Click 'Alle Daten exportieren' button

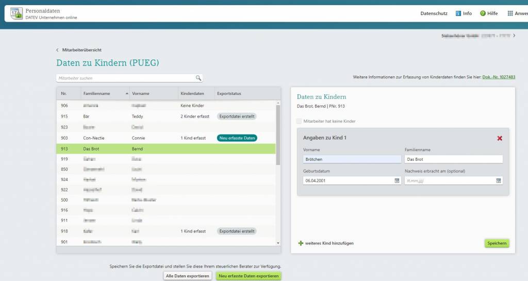pos(187,276)
